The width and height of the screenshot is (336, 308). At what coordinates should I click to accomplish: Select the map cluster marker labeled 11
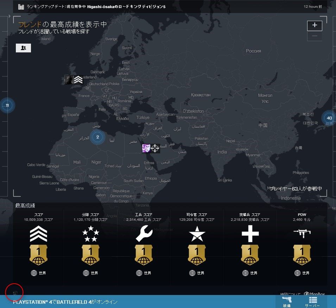(x=7, y=105)
